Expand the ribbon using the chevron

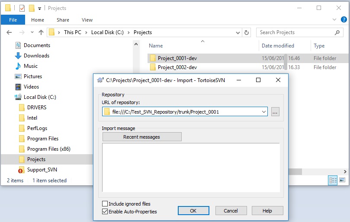point(334,19)
